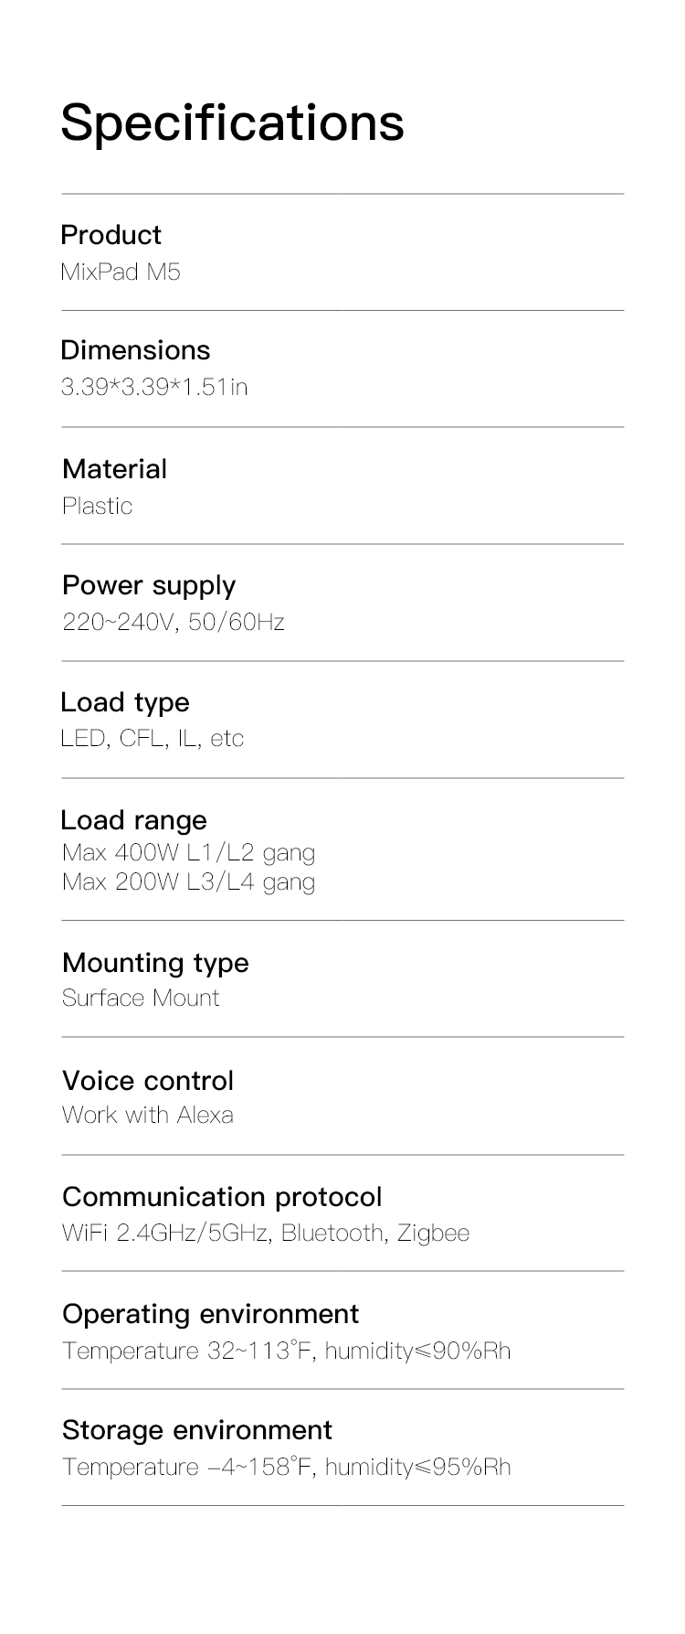Select the 220~240V, 50/60Hz value
The width and height of the screenshot is (685, 1634).
point(174,623)
